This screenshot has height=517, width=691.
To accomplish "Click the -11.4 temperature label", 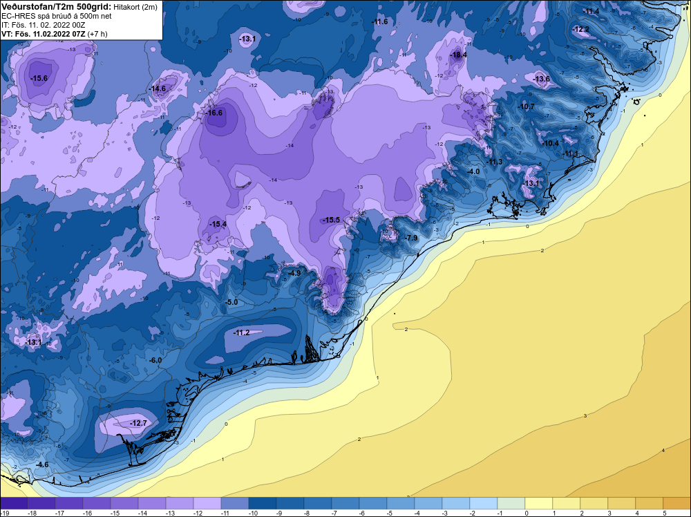I will point(591,12).
